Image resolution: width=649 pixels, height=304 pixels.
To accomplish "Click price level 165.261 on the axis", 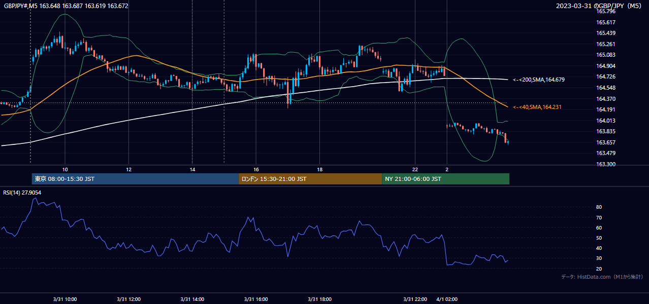I will coord(605,44).
